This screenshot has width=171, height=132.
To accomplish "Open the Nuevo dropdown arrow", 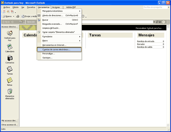I will (x=14, y=16).
